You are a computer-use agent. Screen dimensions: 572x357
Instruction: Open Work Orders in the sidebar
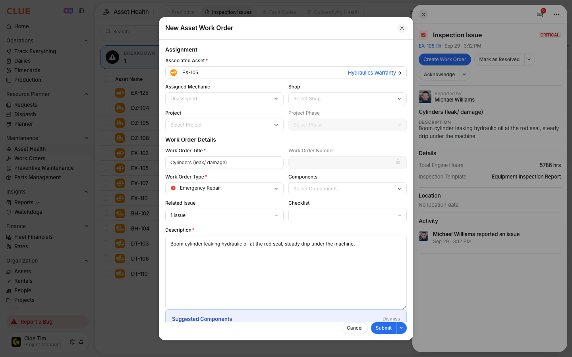[30, 158]
